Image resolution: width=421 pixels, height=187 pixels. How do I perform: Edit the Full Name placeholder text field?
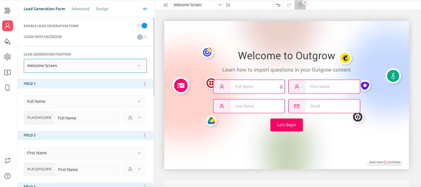[87, 118]
